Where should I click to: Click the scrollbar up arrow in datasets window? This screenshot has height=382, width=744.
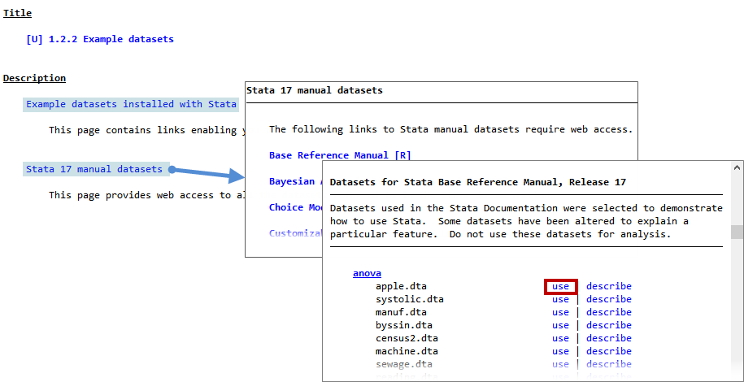[x=737, y=167]
